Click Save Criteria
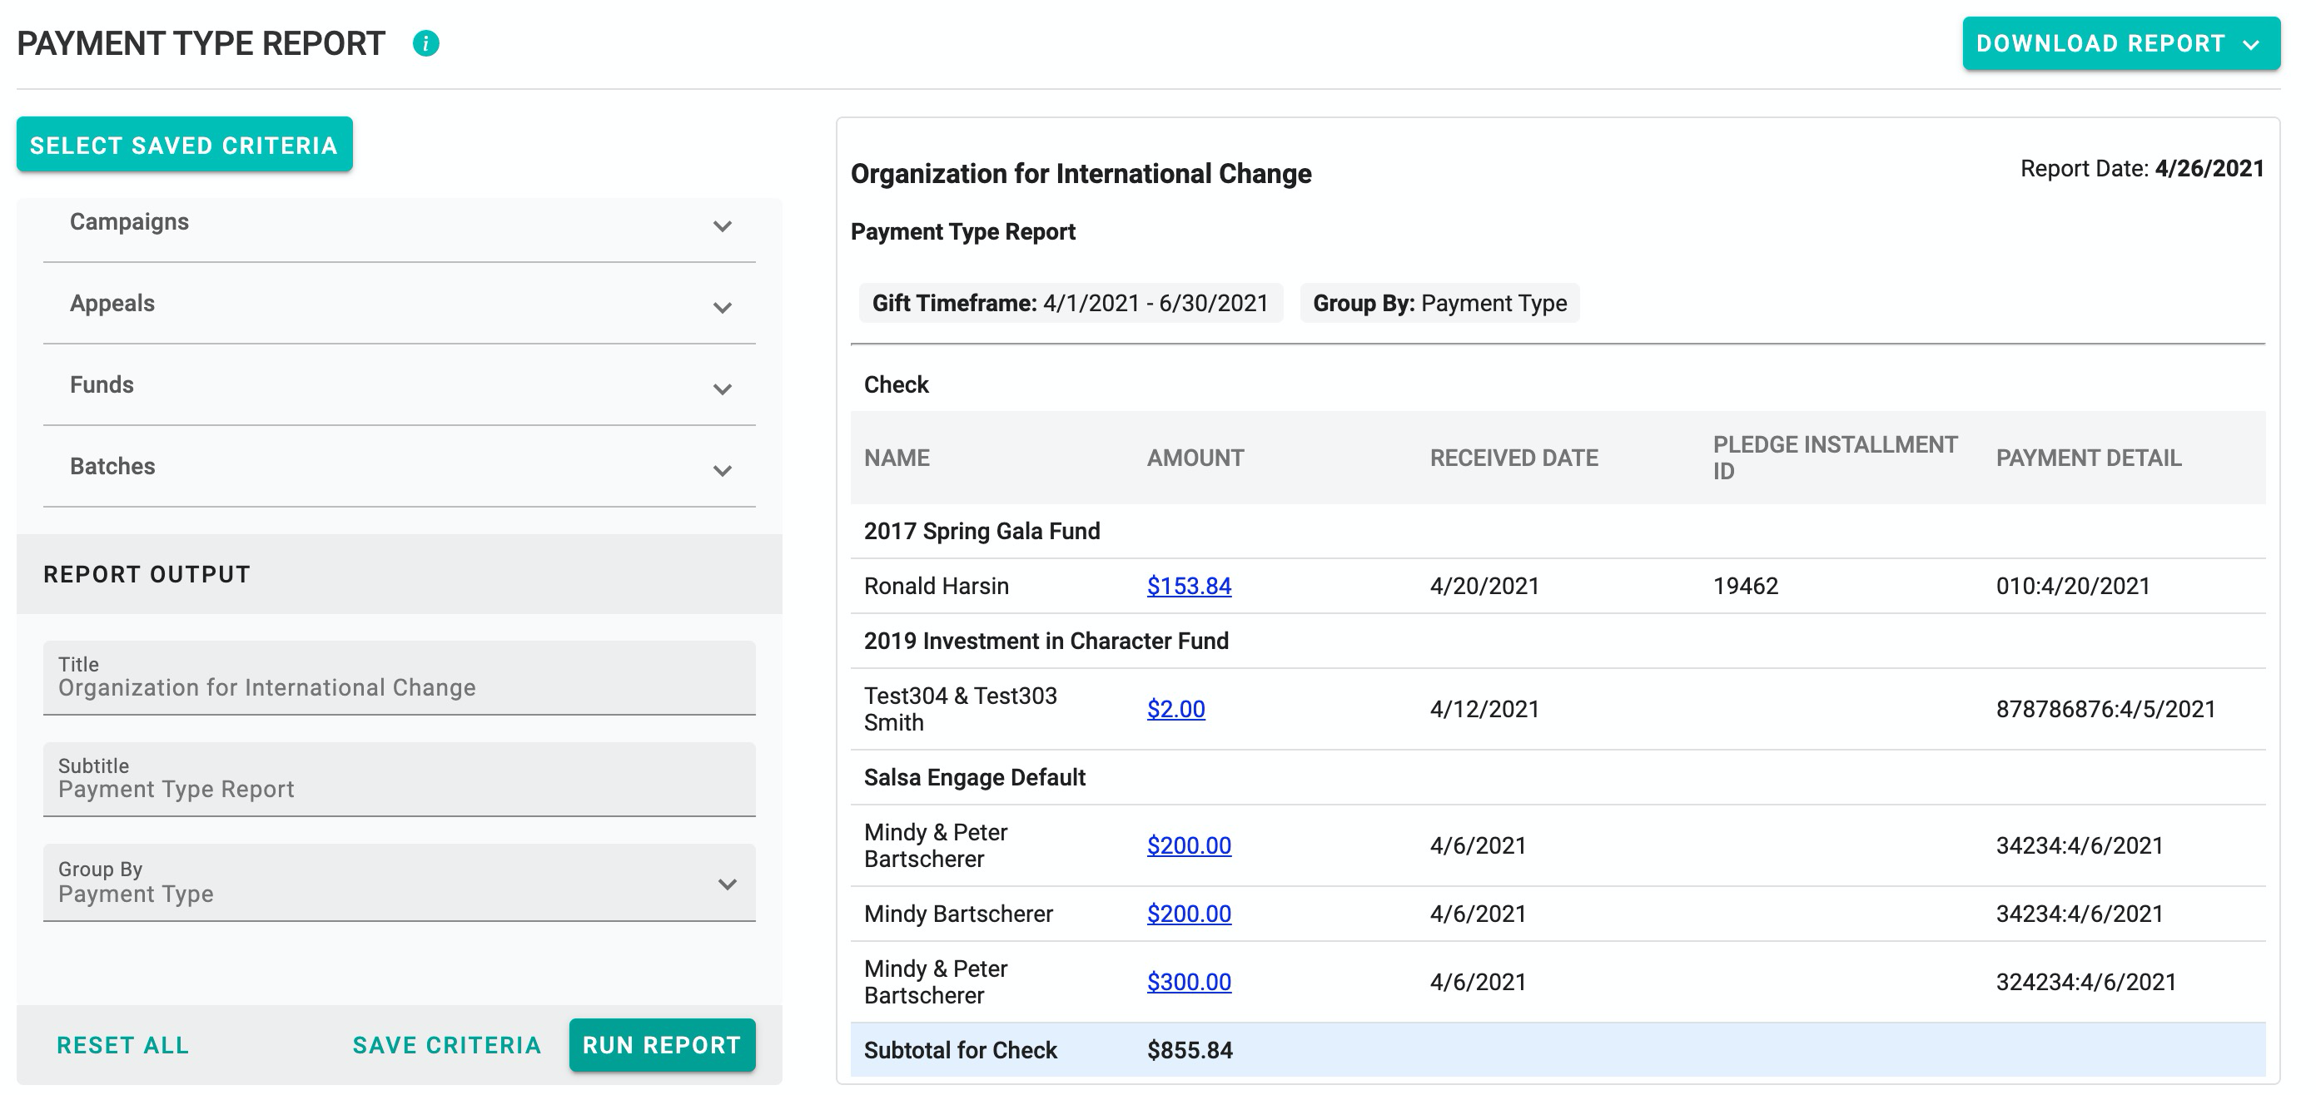The height and width of the screenshot is (1095, 2316). point(447,1045)
